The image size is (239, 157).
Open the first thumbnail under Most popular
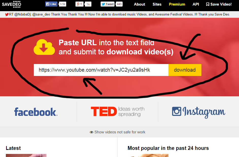pos(148,155)
